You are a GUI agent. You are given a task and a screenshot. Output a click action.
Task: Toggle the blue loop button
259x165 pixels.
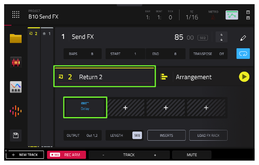pos(243,53)
